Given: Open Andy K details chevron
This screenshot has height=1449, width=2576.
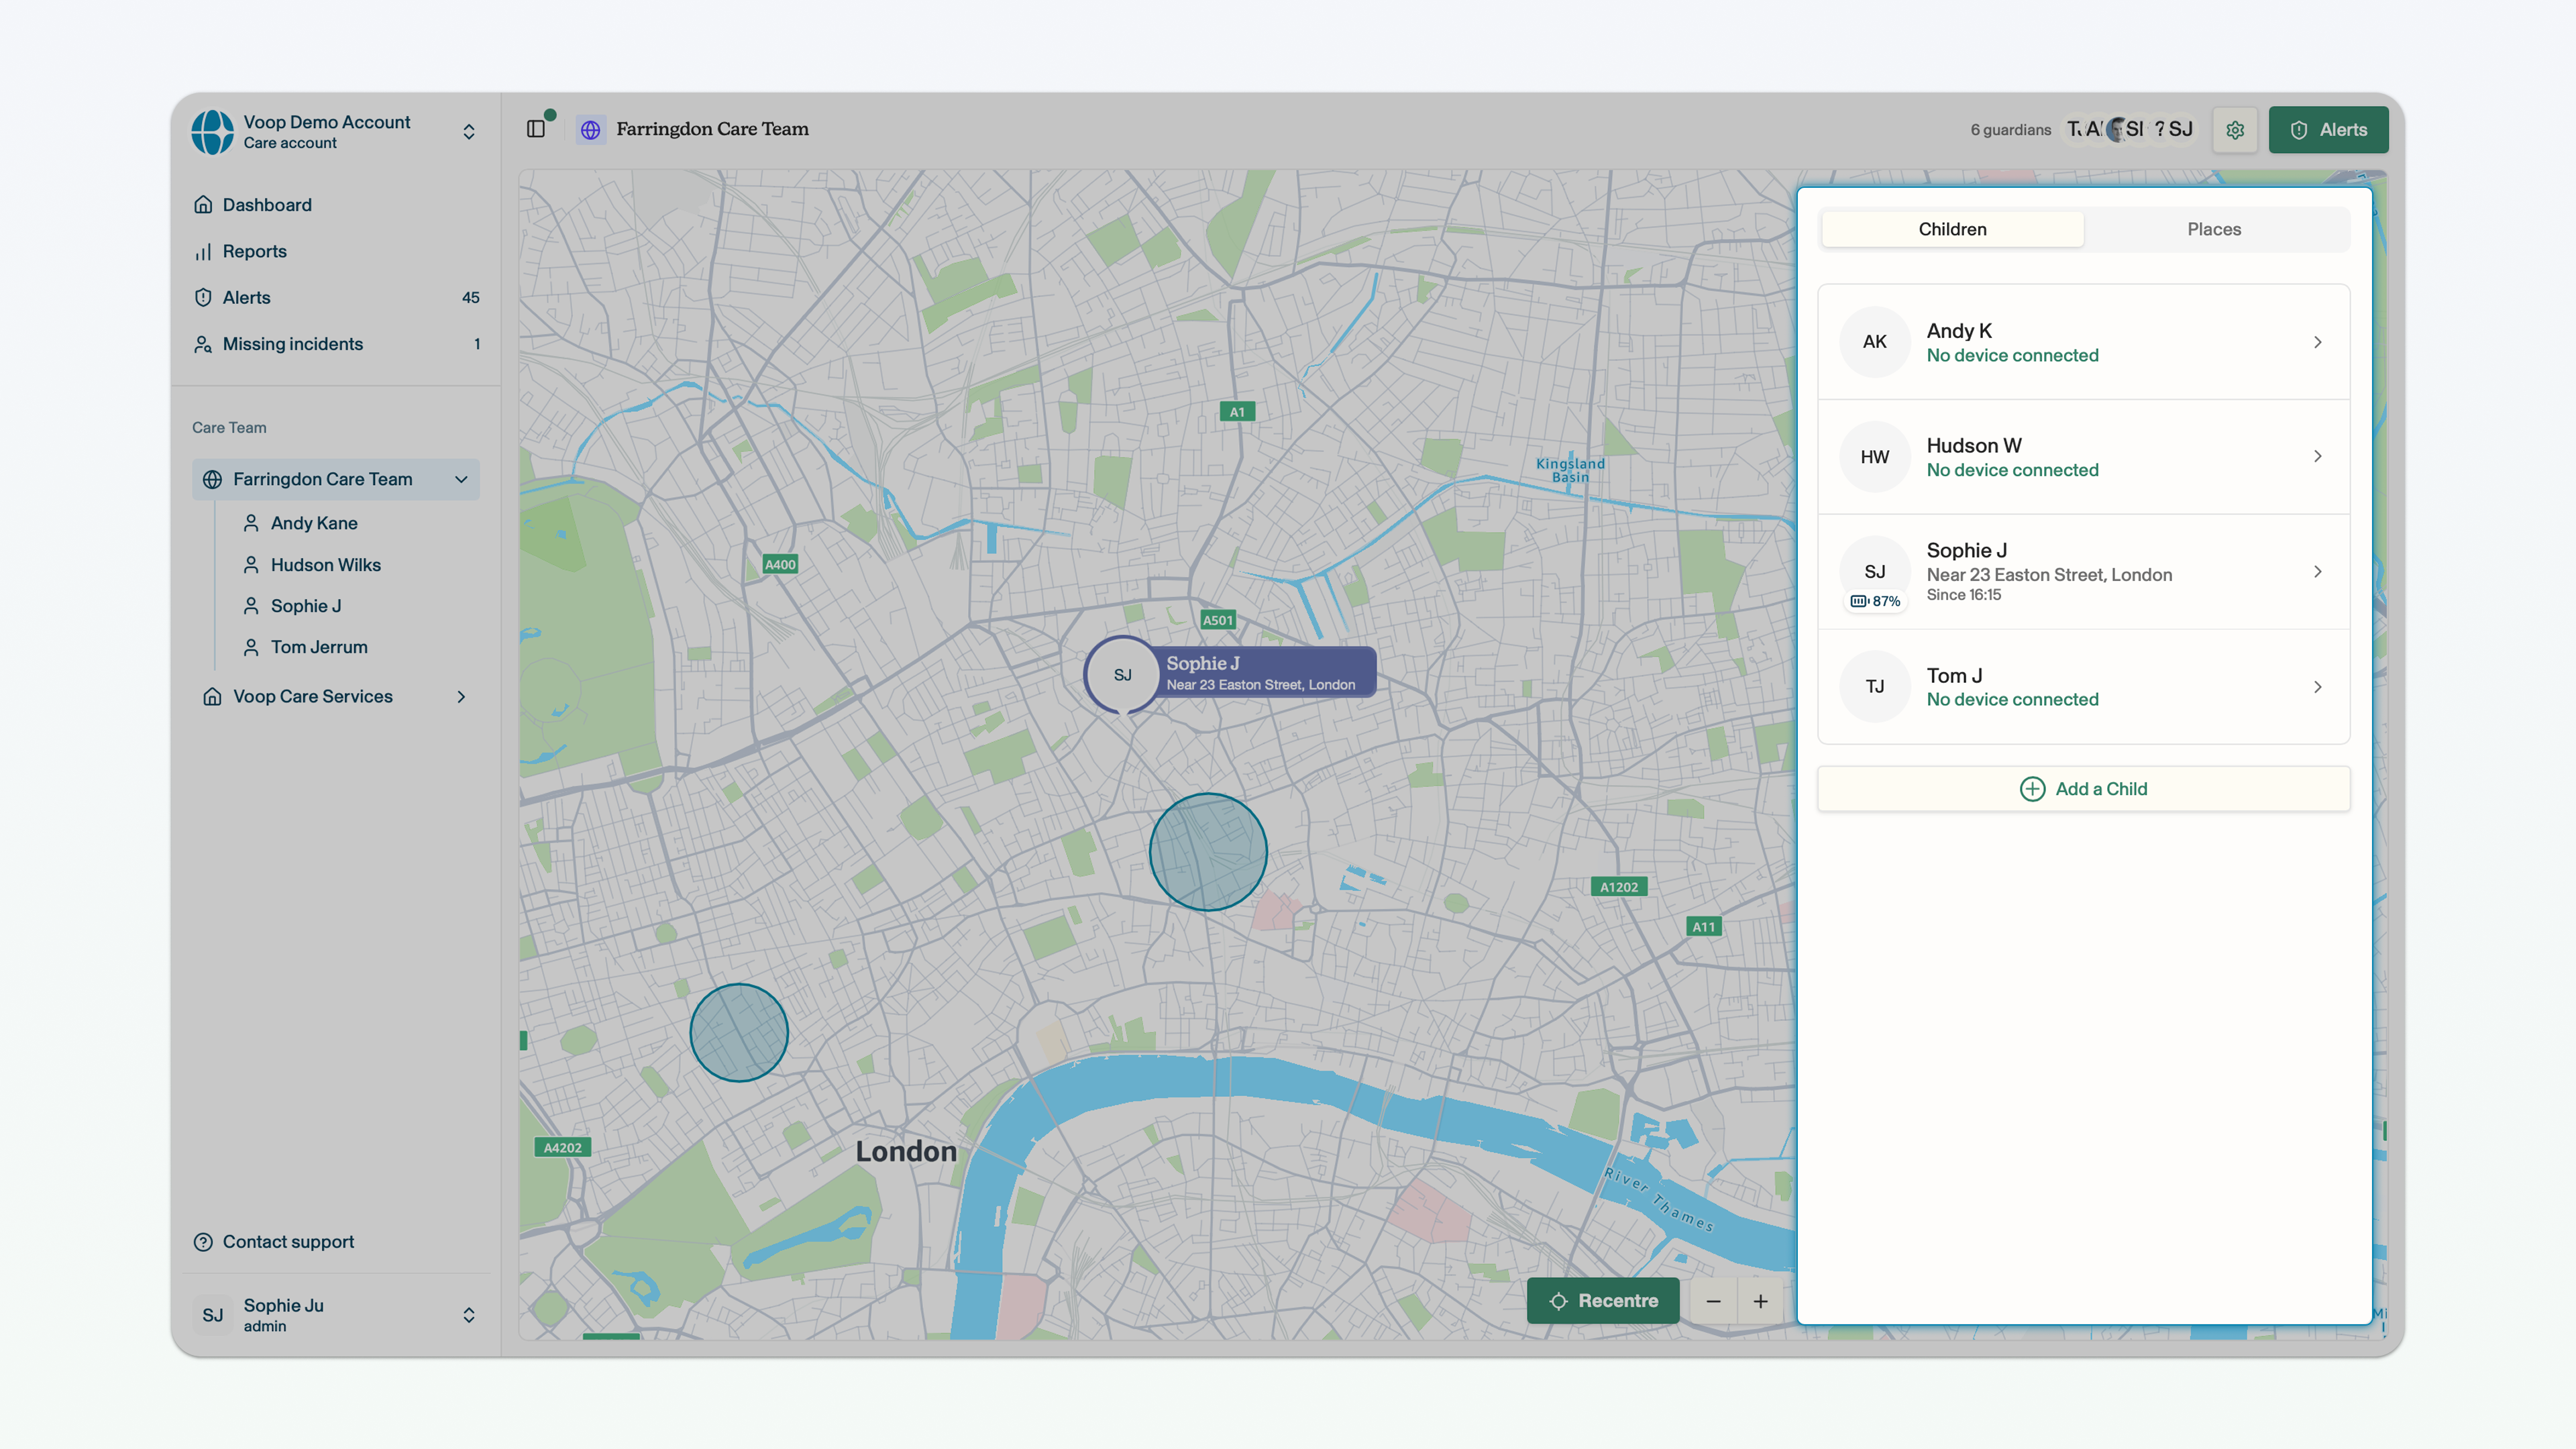Looking at the screenshot, I should click(x=2317, y=342).
